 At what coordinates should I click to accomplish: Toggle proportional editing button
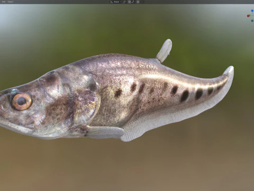tap(138, 2)
